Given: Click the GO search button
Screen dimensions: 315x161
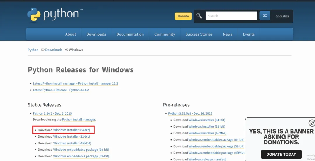Looking at the screenshot, I should [x=265, y=16].
